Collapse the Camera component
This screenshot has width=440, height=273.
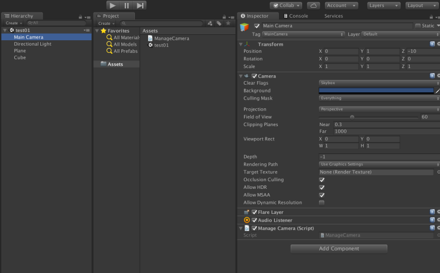[241, 76]
